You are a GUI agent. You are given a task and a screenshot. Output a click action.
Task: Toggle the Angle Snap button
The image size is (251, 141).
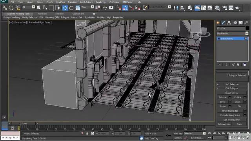pyautogui.click(x=125, y=8)
